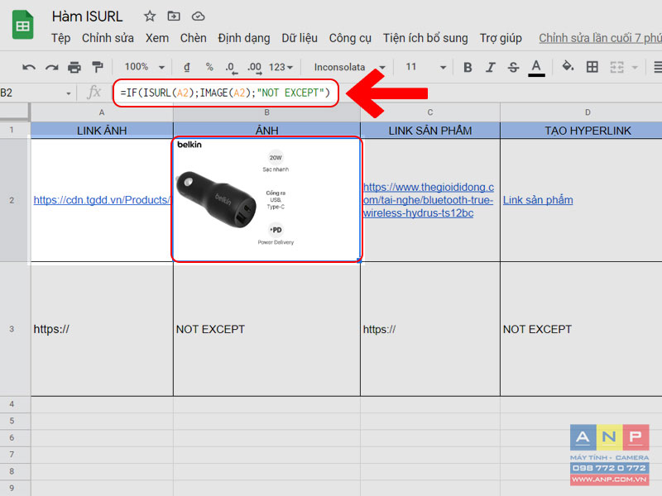Open the cdn.tgdd.vn image link

tap(102, 200)
